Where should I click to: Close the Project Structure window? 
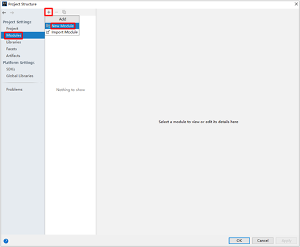coord(296,4)
